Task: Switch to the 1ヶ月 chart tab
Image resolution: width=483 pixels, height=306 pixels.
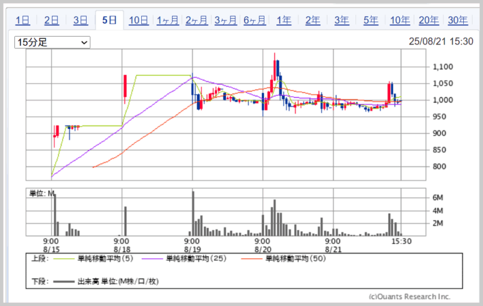Action: tap(168, 20)
